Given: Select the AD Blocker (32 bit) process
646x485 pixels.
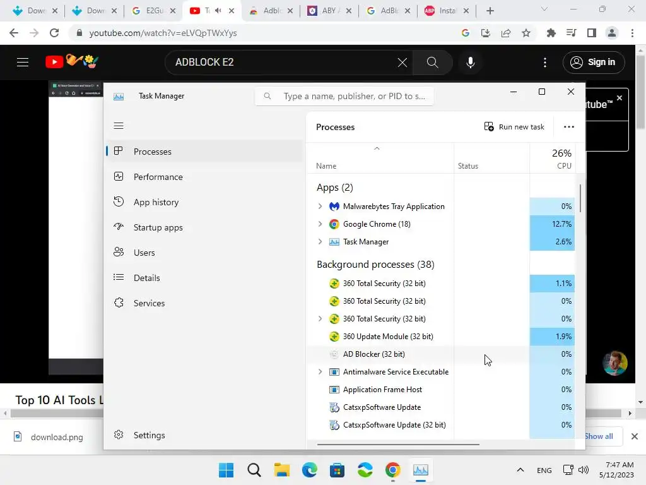Looking at the screenshot, I should [x=441, y=354].
